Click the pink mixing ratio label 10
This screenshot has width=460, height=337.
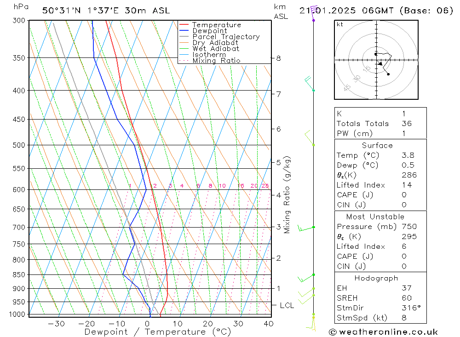(222, 186)
